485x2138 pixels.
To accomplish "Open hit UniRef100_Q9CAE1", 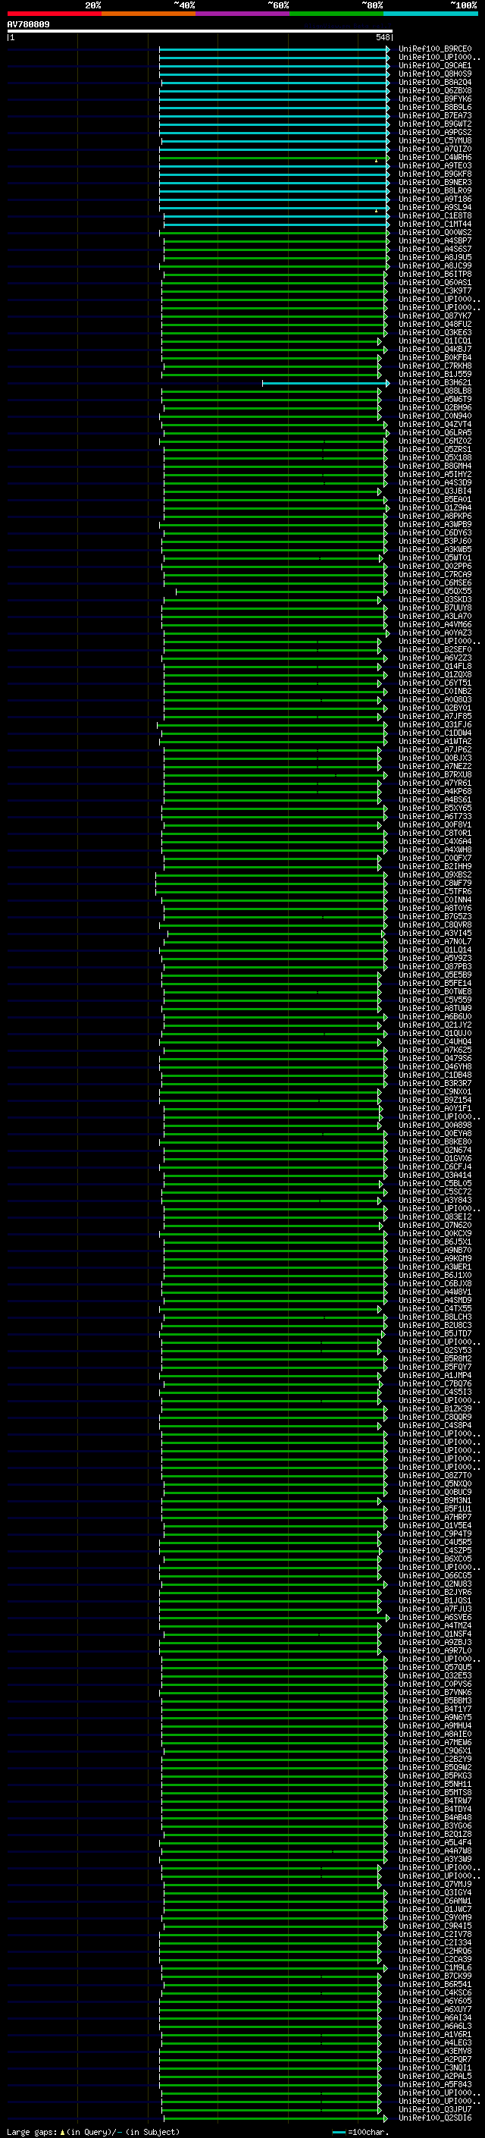I will 434,65.
